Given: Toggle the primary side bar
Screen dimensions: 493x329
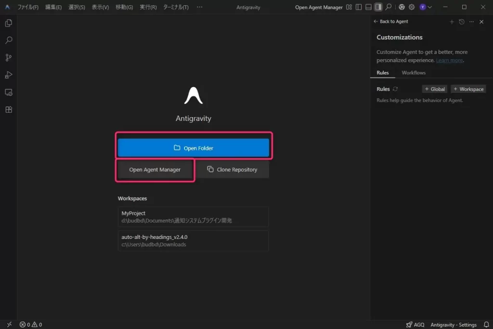Looking at the screenshot, I should (358, 7).
